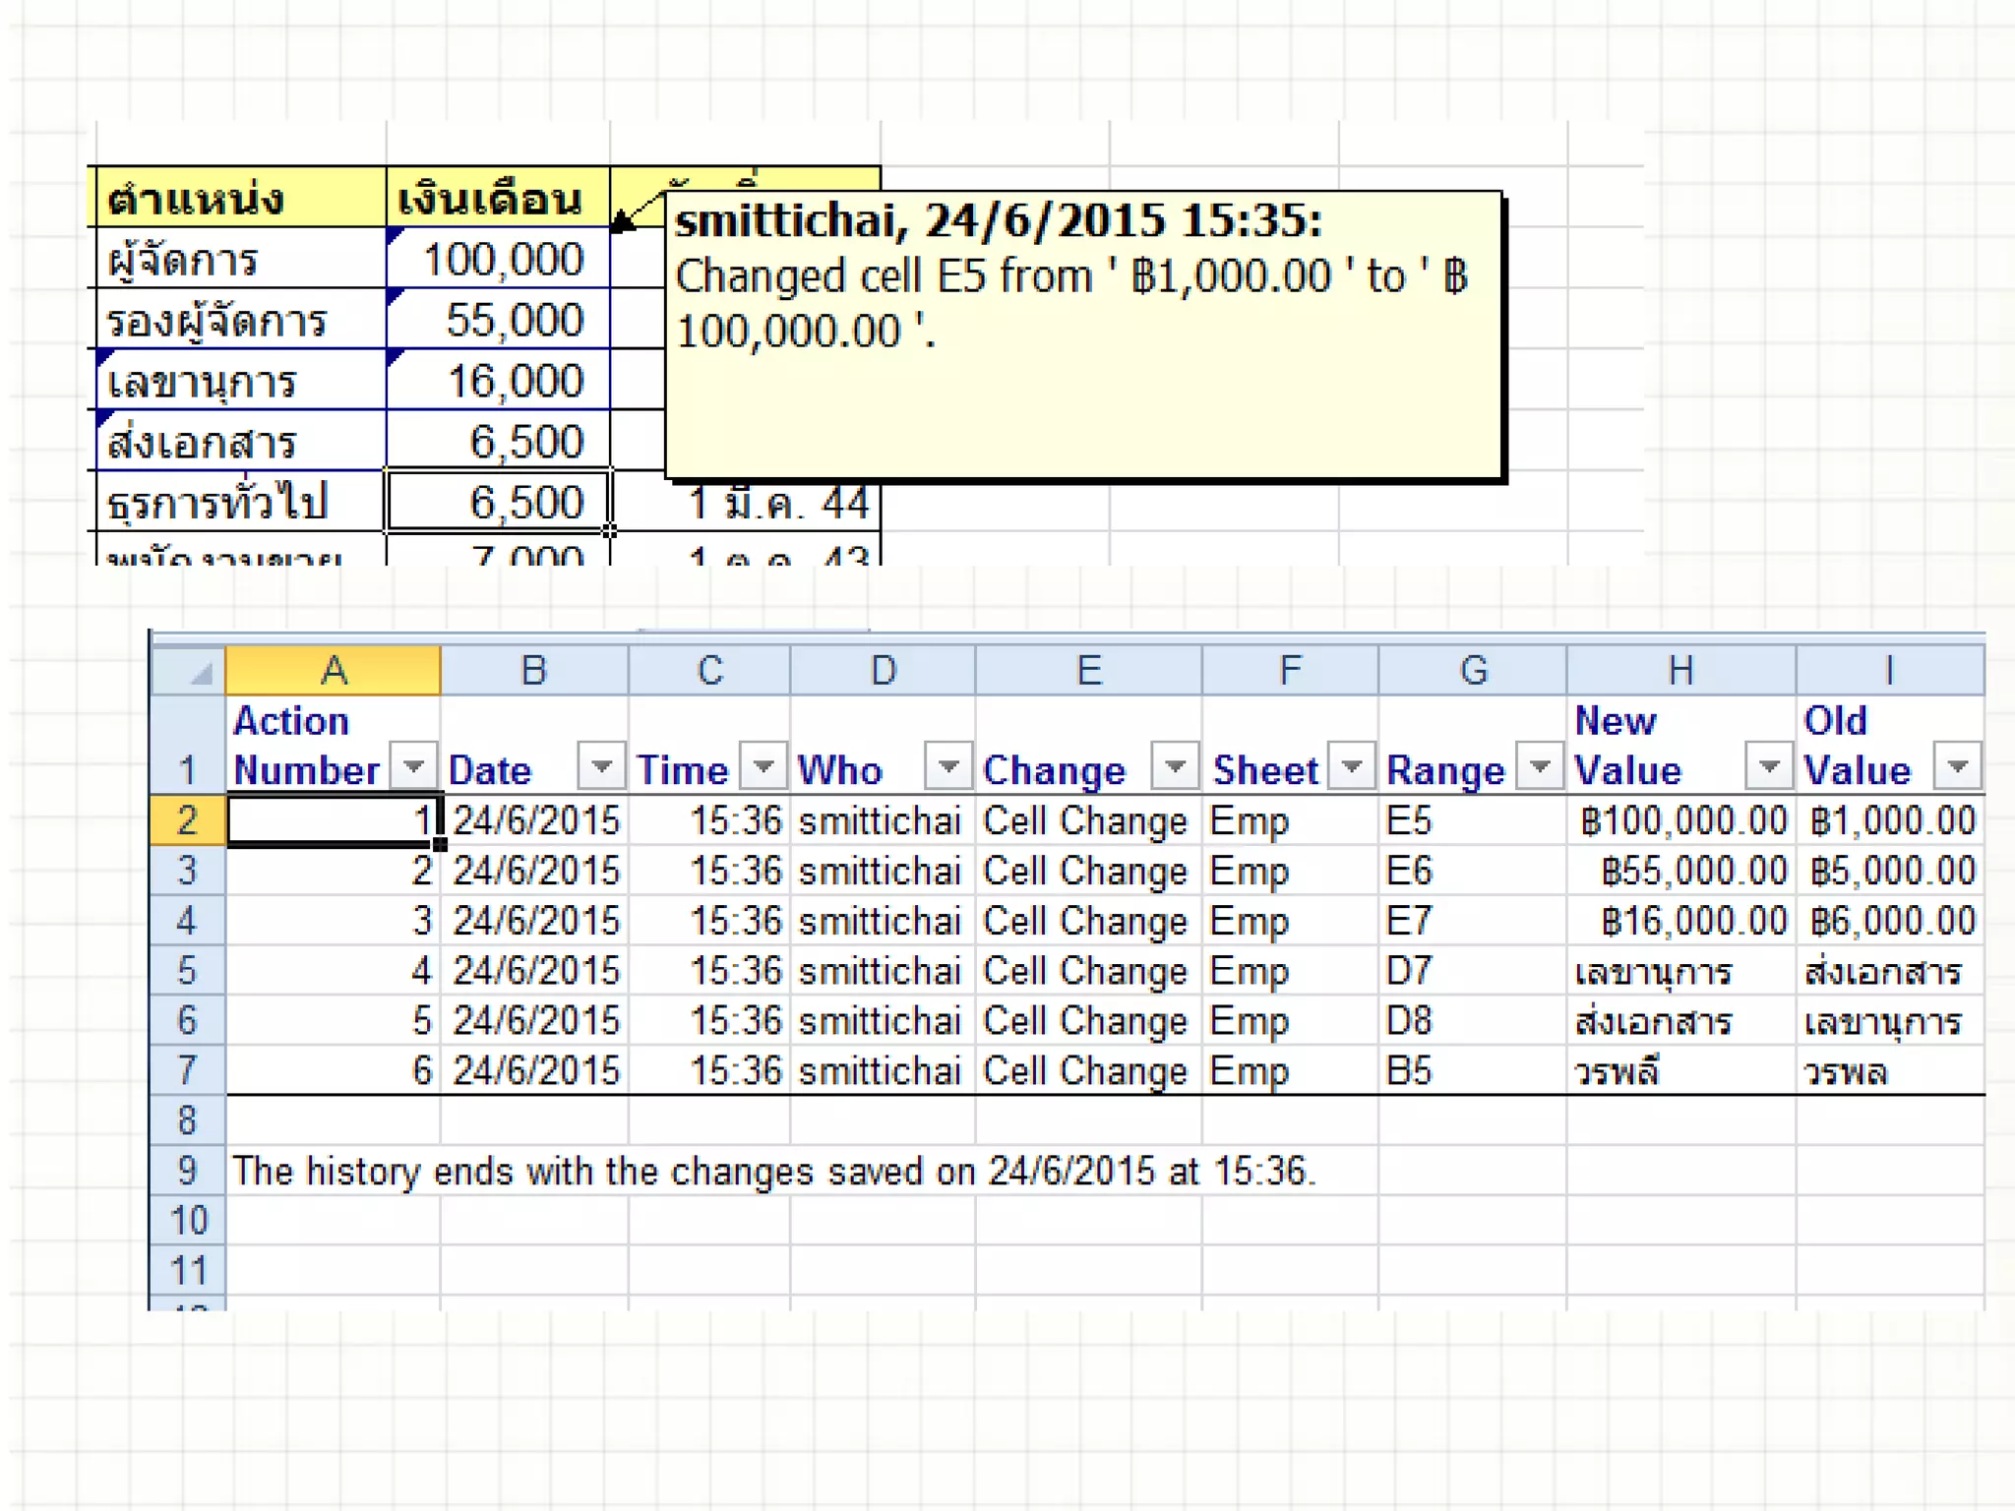Click the smittichai change comment box
Screen dimensions: 2015x1511
1082,334
